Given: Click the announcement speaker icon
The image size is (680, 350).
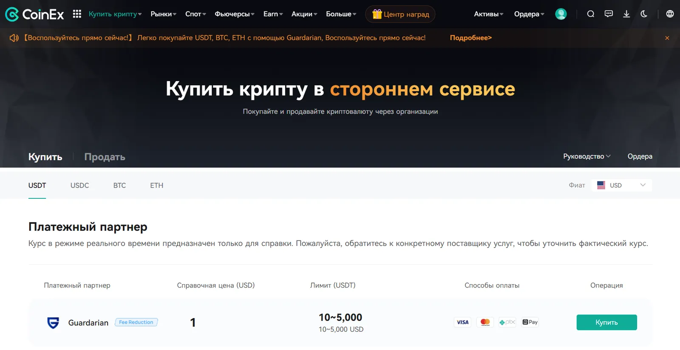Looking at the screenshot, I should pyautogui.click(x=14, y=38).
